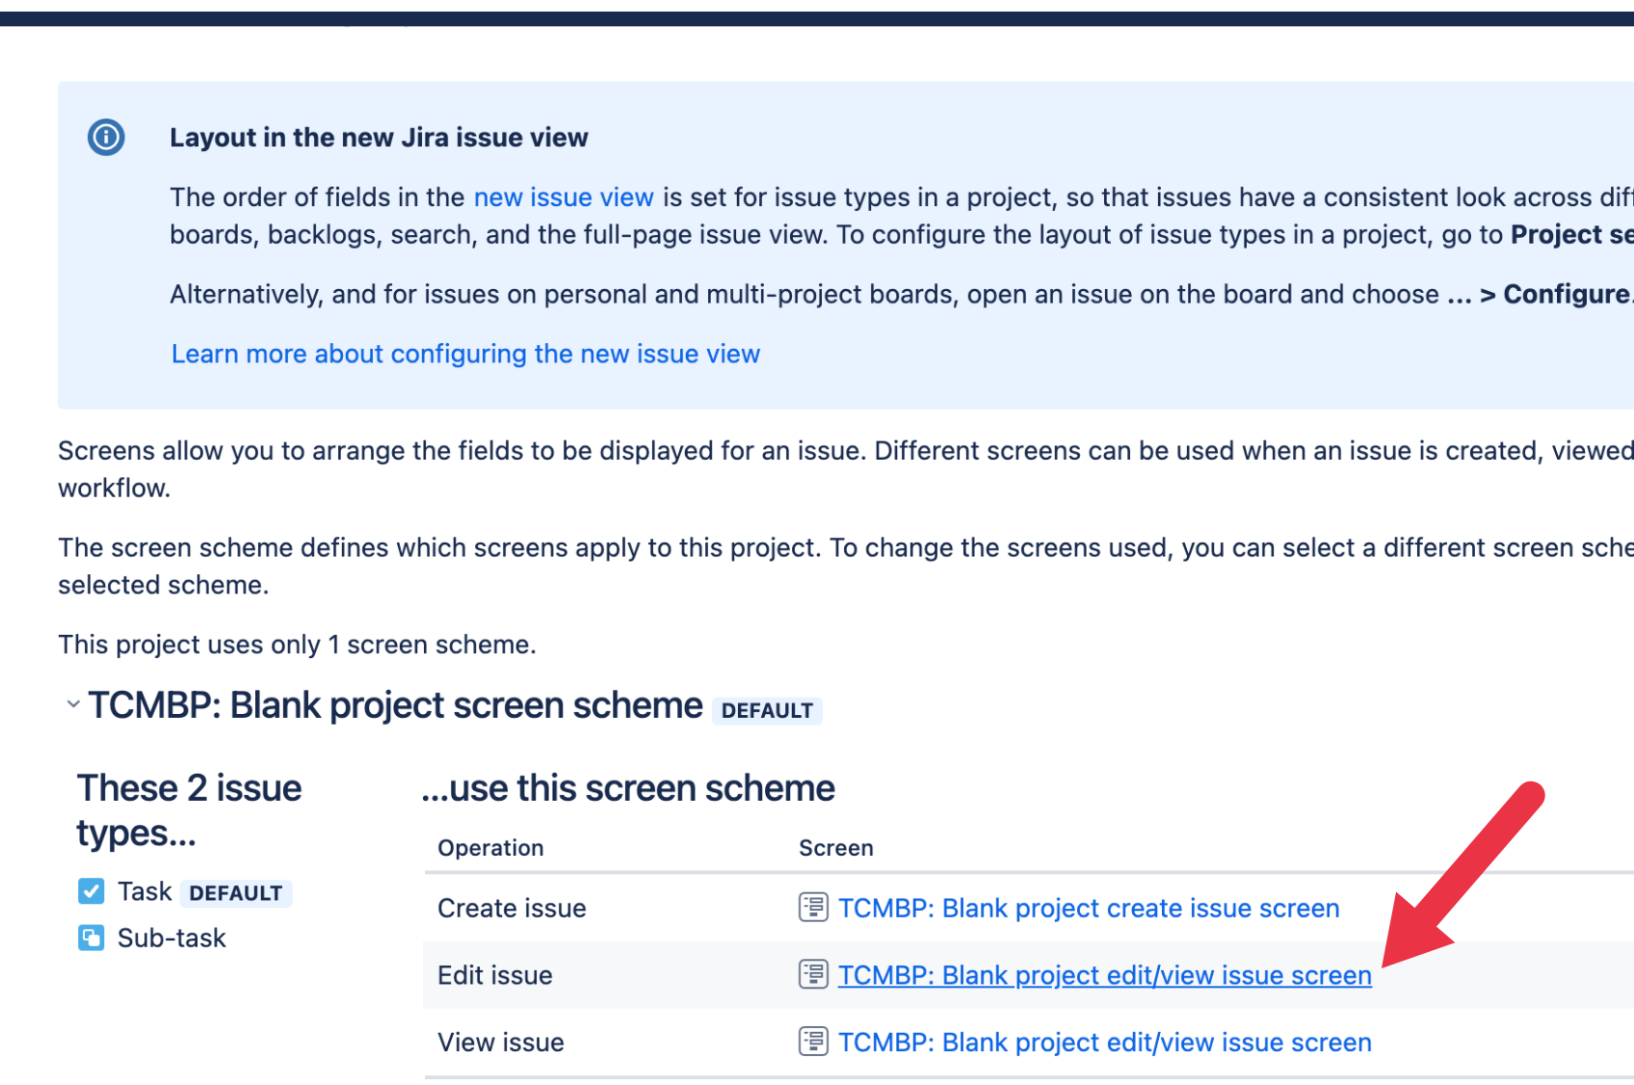Select the Task issue type label
This screenshot has height=1085, width=1634.
click(145, 891)
